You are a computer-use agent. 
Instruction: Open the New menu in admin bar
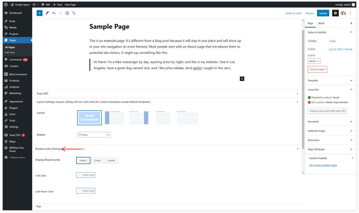point(58,5)
